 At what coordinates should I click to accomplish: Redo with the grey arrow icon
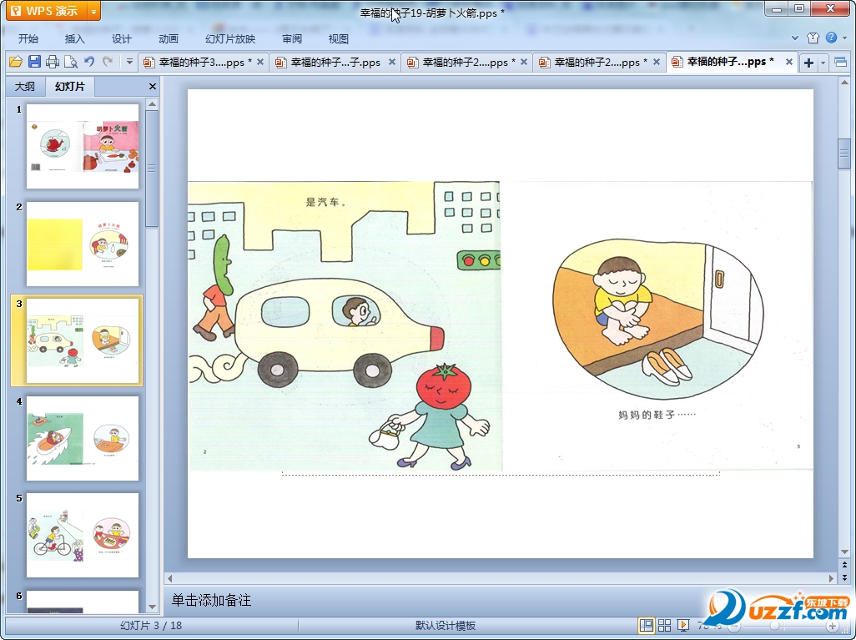point(108,62)
